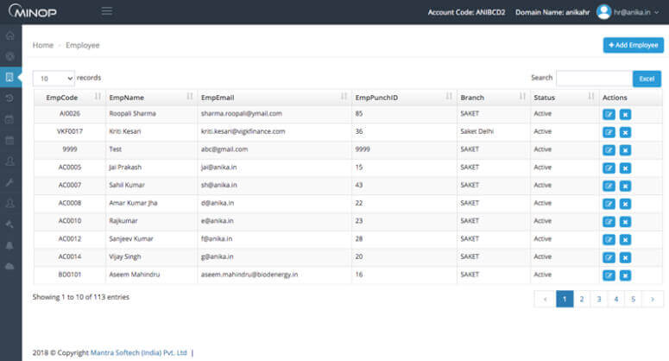
Task: Click the Home breadcrumb link
Action: click(x=42, y=45)
